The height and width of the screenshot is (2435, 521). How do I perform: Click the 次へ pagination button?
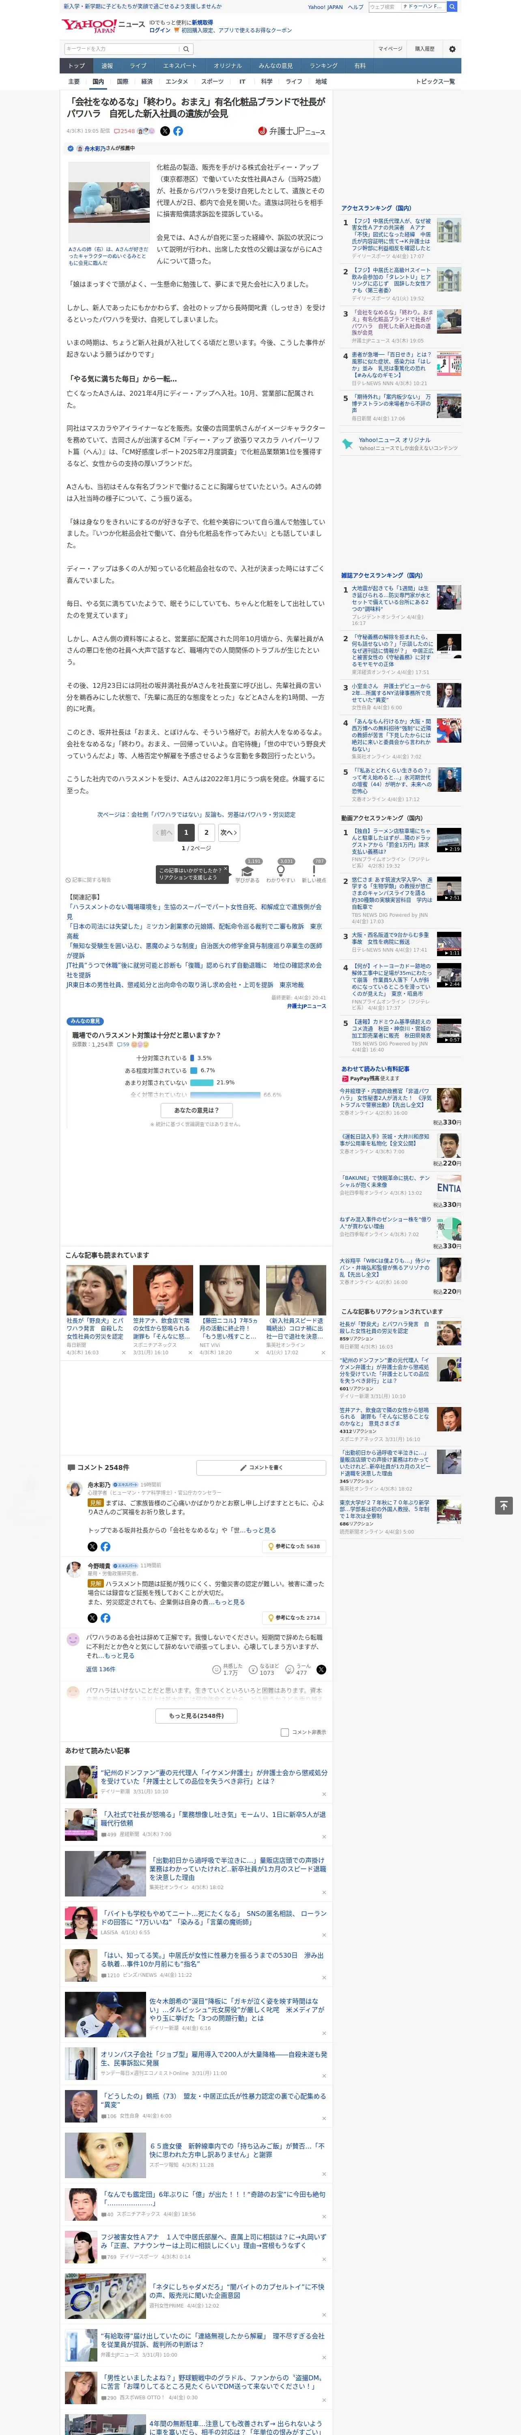click(x=229, y=833)
